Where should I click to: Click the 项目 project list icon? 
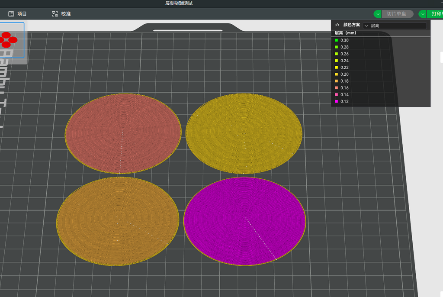[11, 14]
